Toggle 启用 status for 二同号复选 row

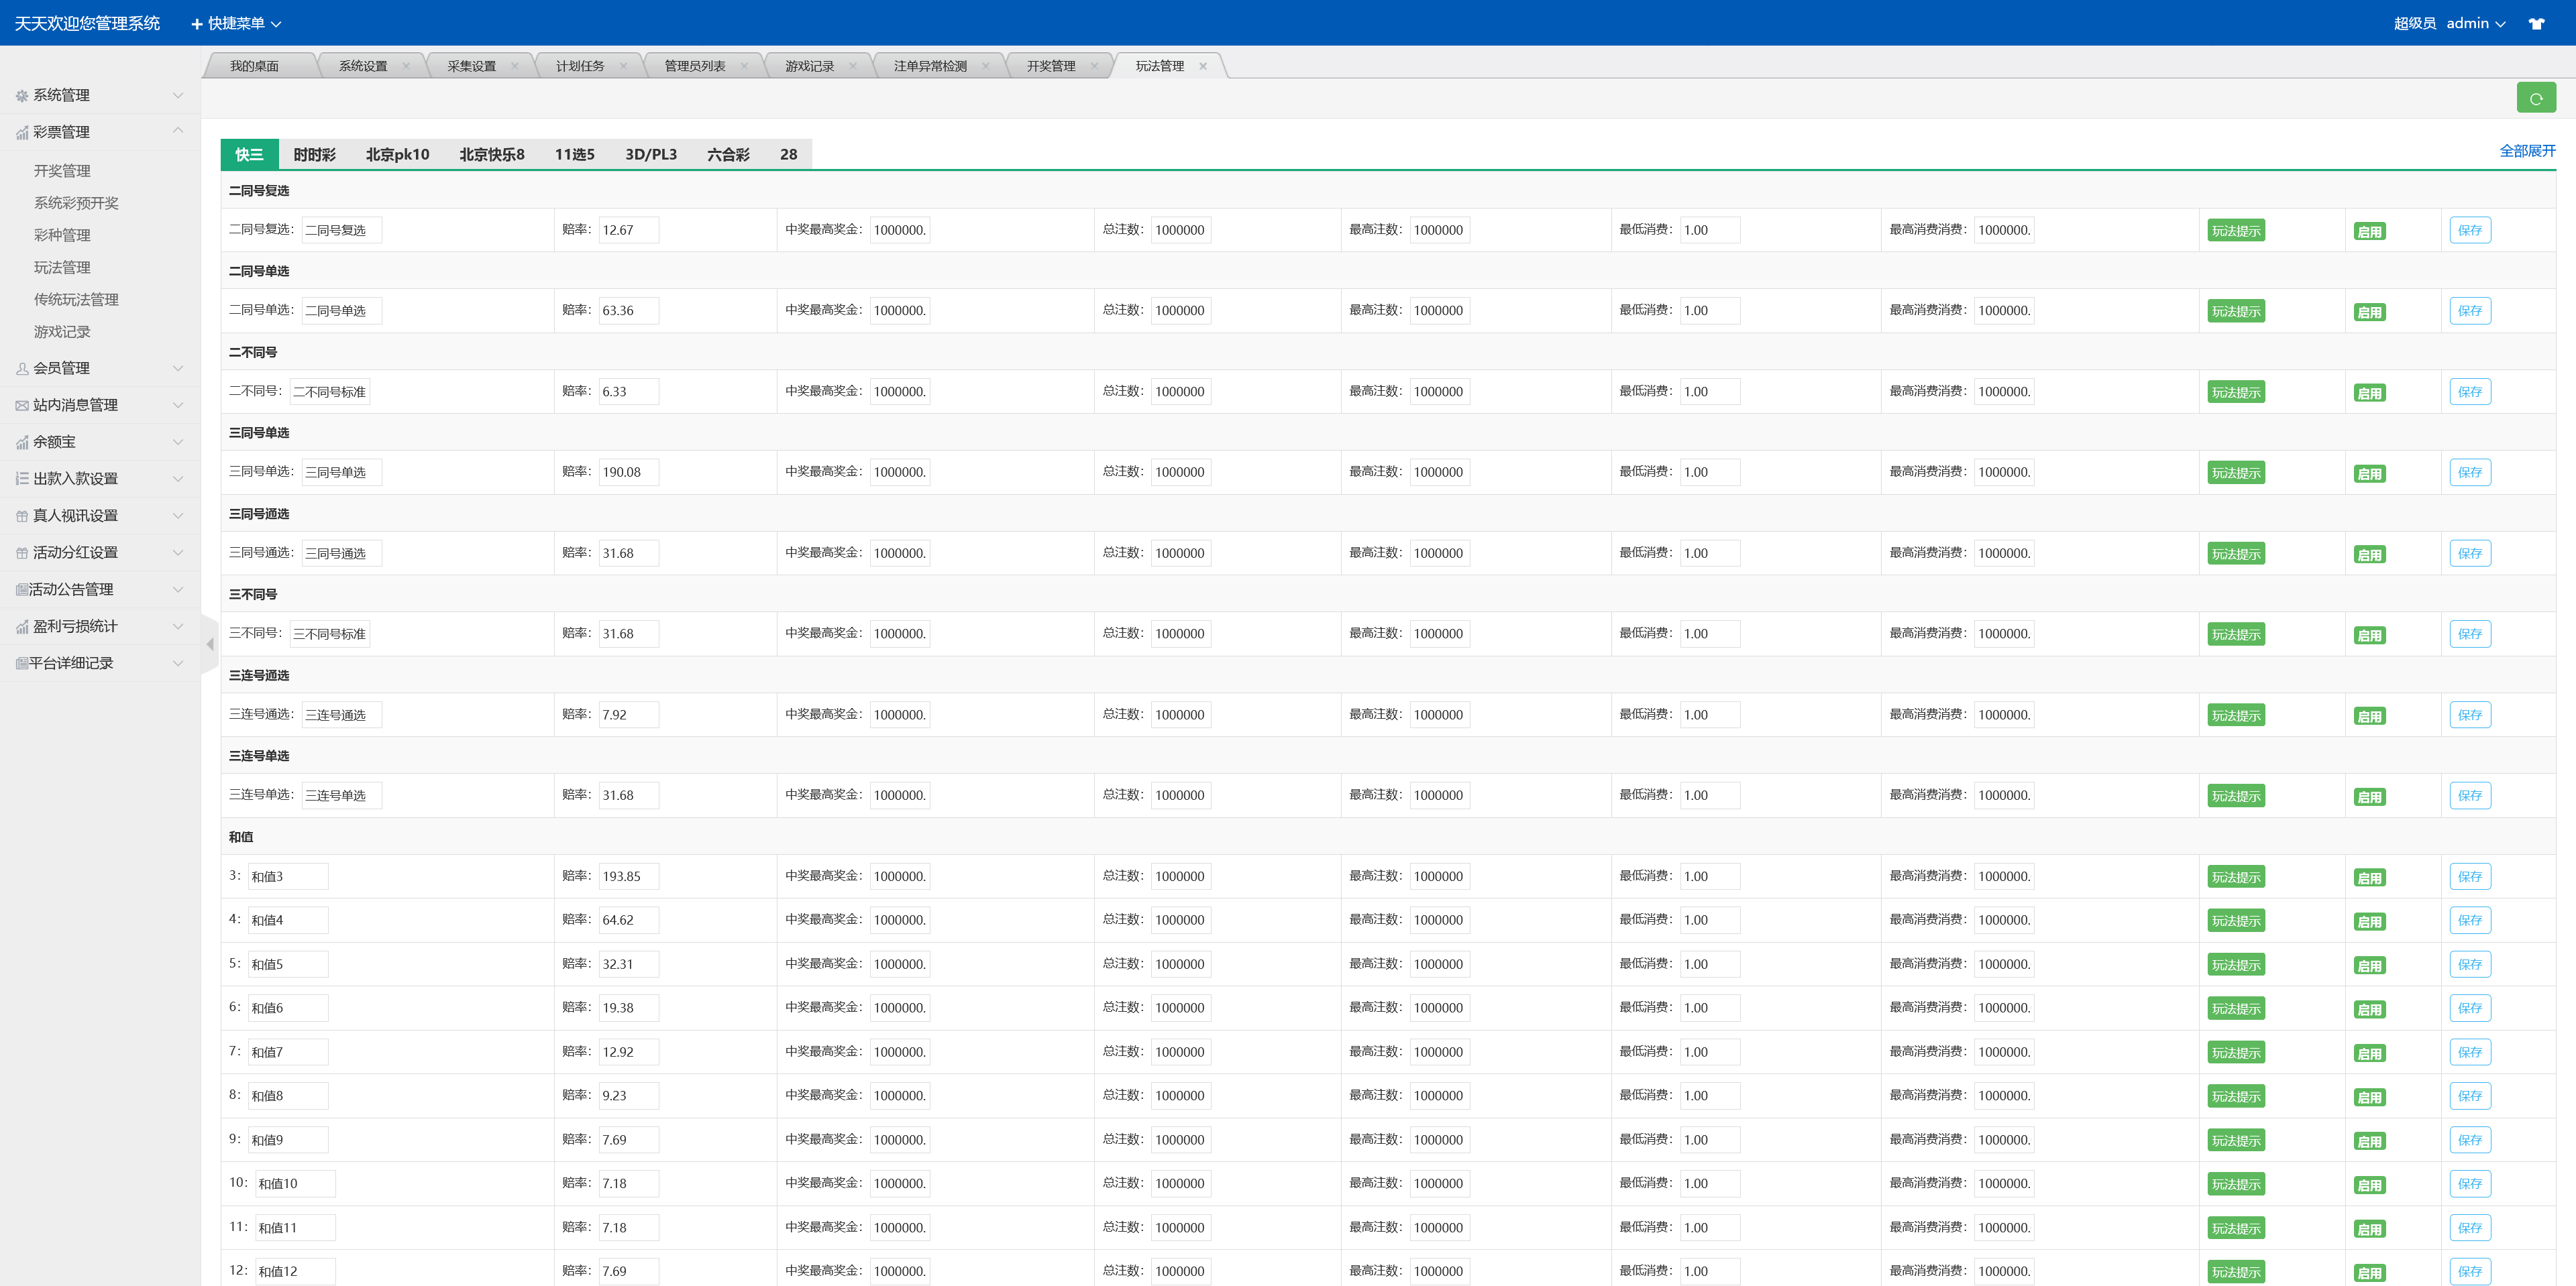pos(2369,231)
